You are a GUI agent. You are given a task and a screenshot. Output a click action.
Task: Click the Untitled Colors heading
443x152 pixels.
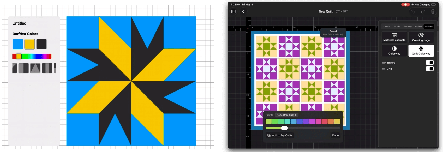[25, 34]
